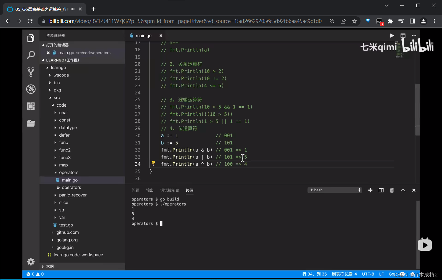Collapse the 打开的编辑器 section

[x=43, y=45]
